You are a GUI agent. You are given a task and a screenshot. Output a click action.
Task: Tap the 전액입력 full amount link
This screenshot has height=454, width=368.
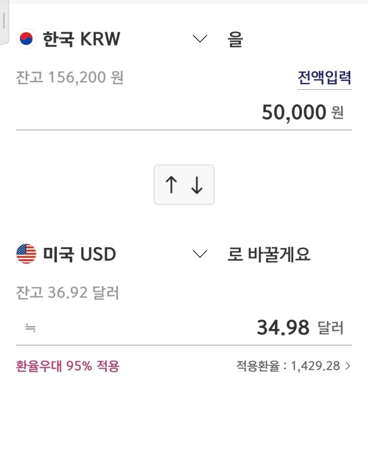(x=325, y=78)
